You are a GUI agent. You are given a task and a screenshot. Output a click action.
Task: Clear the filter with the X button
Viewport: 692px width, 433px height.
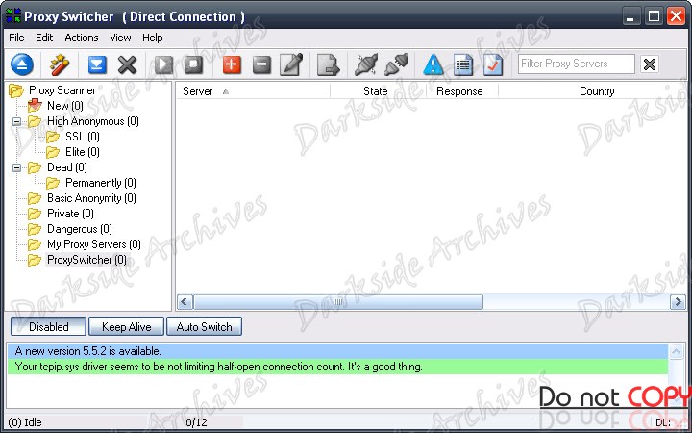tap(649, 64)
